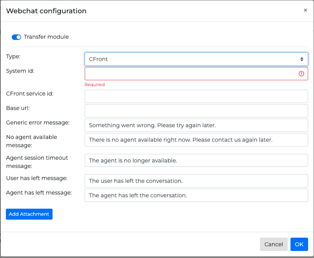
Task: Click the Webchat configuration dialog title
Action: [x=46, y=11]
